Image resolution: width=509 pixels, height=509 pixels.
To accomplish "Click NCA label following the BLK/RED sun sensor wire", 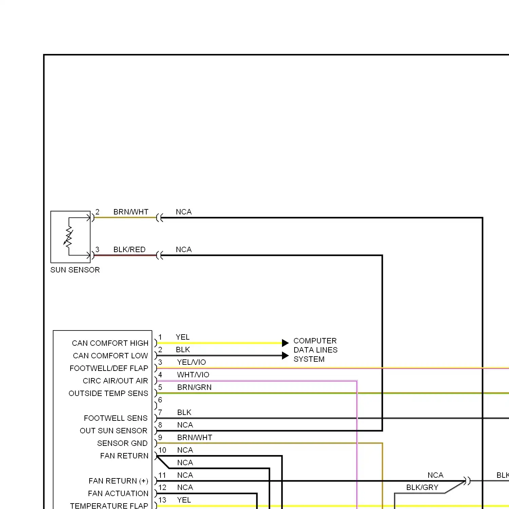I will tap(184, 249).
